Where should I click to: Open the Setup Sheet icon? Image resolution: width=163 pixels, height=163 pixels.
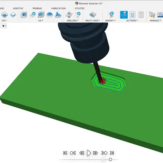click(141, 15)
